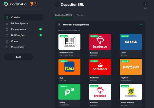Select the Itaú payment tile
Image resolution: width=154 pixels, height=108 pixels.
[69, 67]
